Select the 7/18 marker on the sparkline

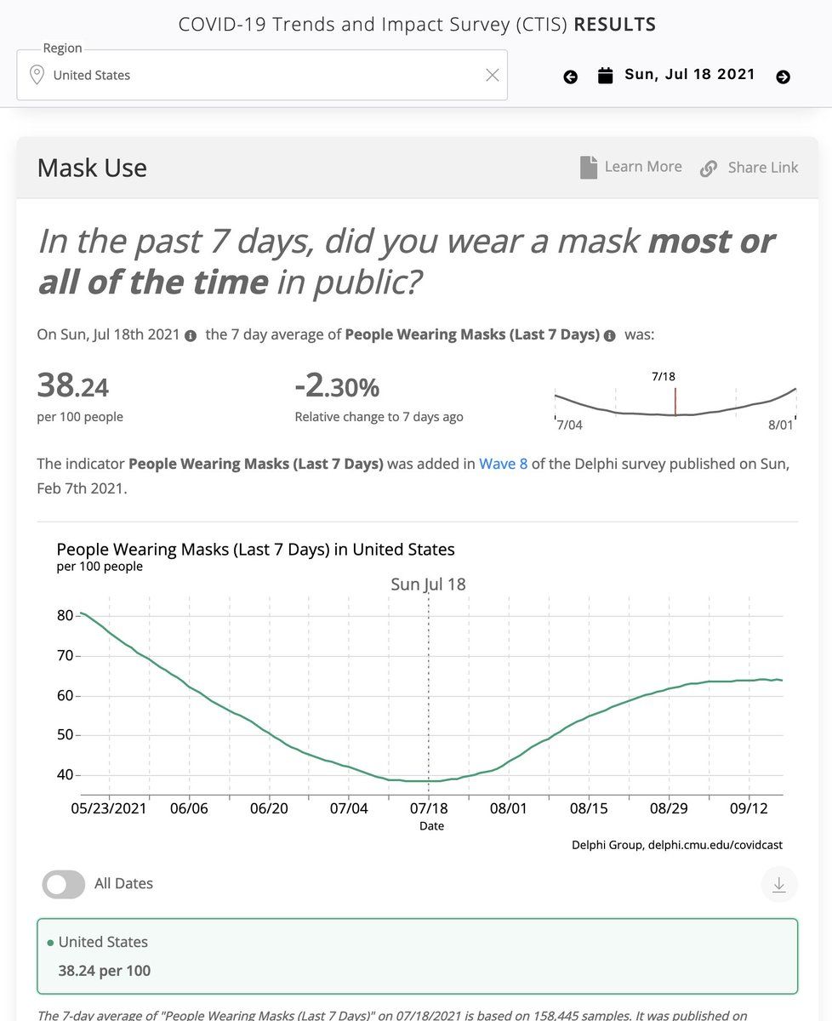point(675,402)
